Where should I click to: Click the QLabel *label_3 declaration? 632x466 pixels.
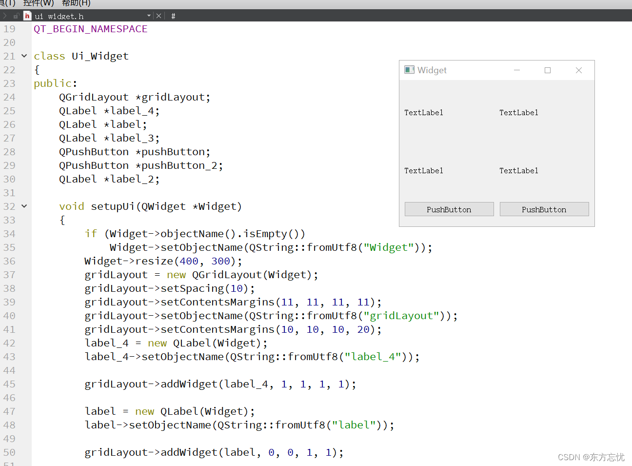(x=109, y=138)
